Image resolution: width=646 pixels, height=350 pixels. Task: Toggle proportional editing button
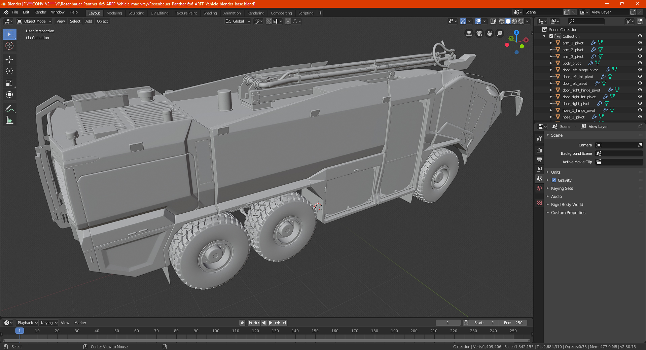288,21
